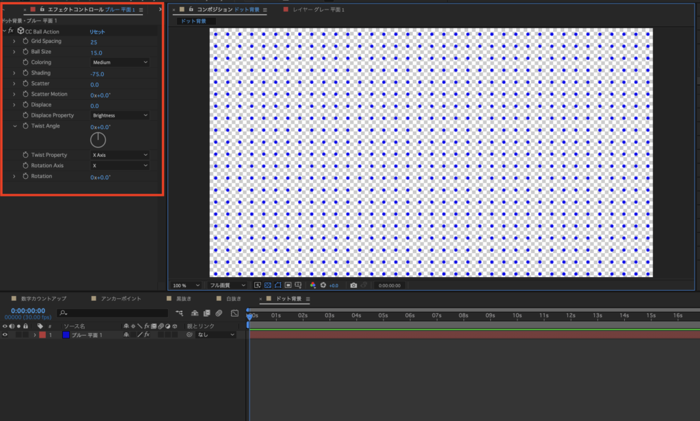This screenshot has height=421, width=700.
Task: Click the snapshot camera icon in viewer
Action: (353, 285)
